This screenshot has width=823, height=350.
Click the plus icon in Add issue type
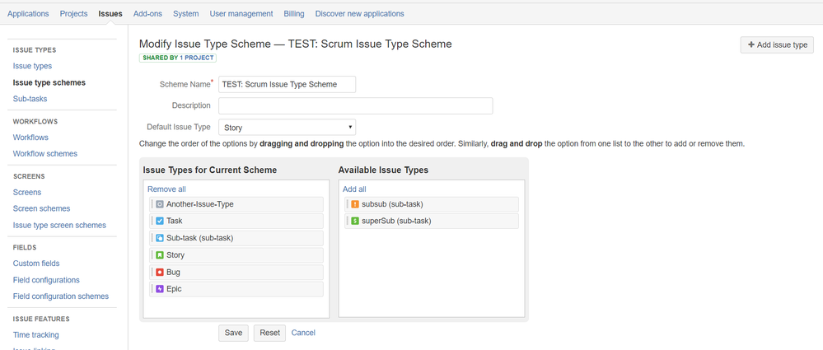pos(751,45)
